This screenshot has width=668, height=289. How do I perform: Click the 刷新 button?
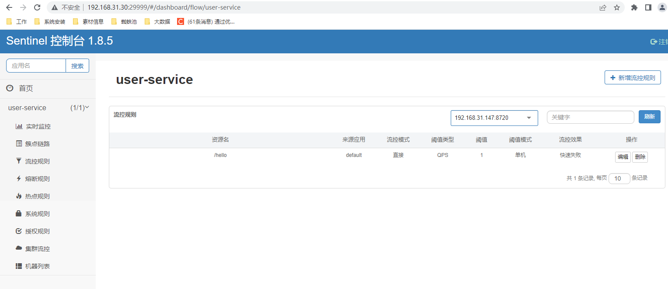(x=650, y=117)
